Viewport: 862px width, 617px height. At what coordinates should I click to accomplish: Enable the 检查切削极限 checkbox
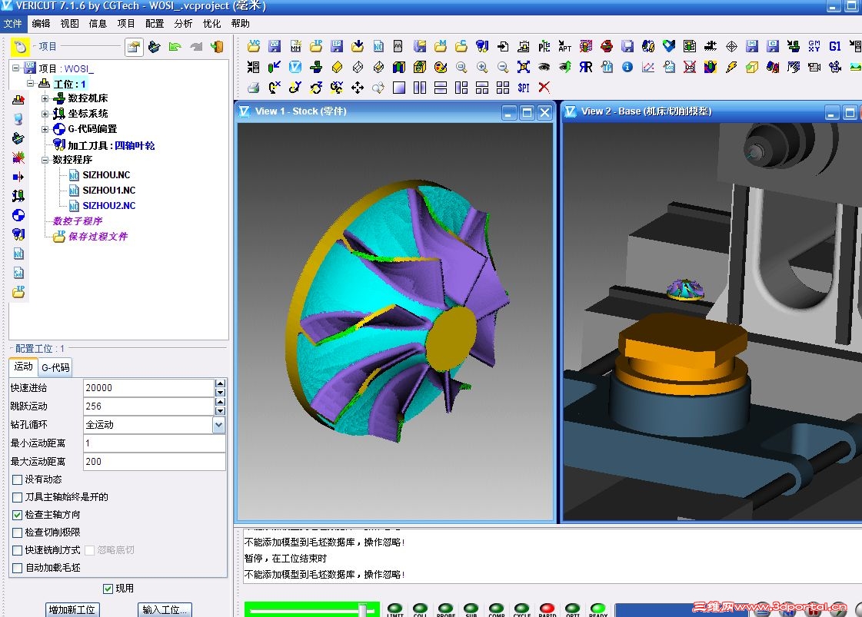coord(17,532)
